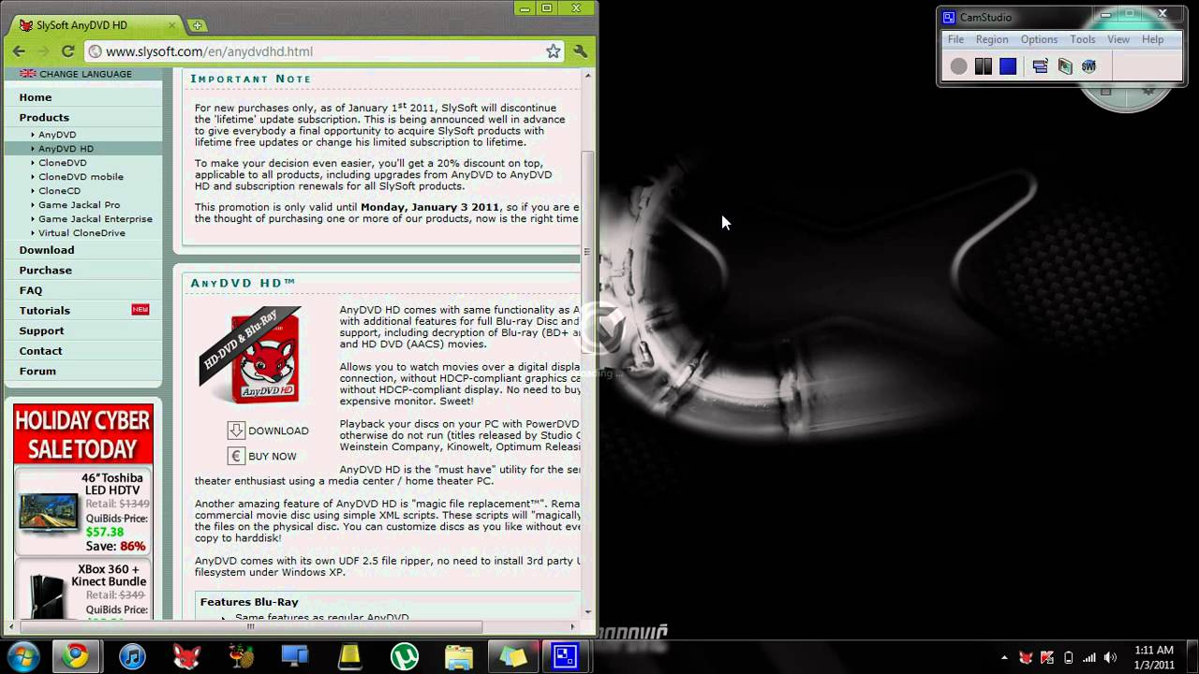The height and width of the screenshot is (674, 1199).
Task: Open the FAQ navigation link
Action: (x=31, y=290)
